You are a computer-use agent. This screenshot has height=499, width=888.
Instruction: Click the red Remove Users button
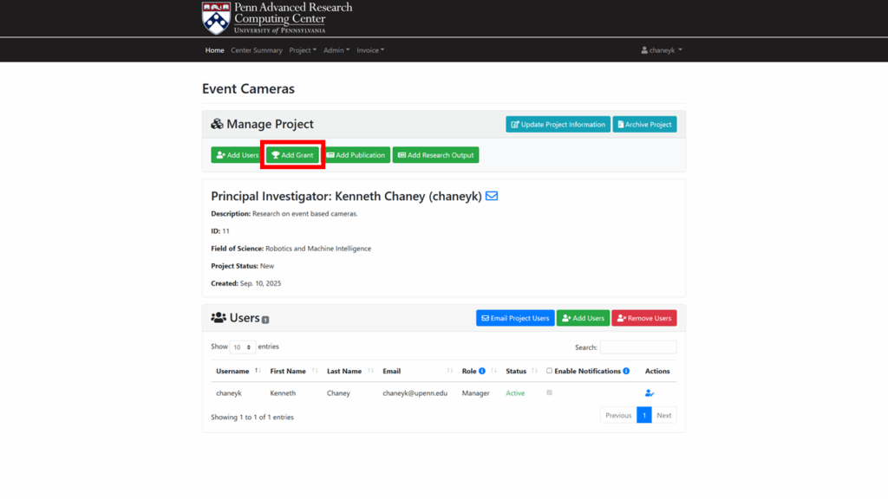643,318
